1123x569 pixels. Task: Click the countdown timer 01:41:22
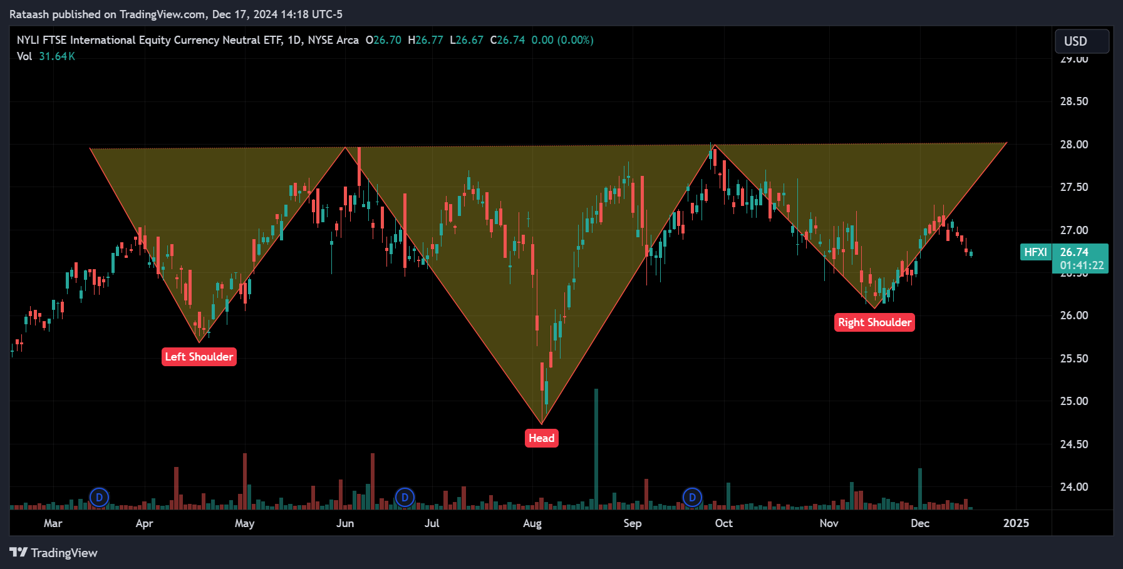pos(1082,265)
